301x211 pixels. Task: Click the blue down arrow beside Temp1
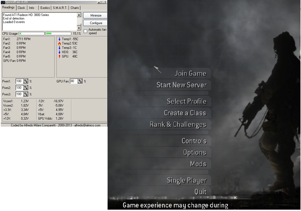[x=59, y=39]
